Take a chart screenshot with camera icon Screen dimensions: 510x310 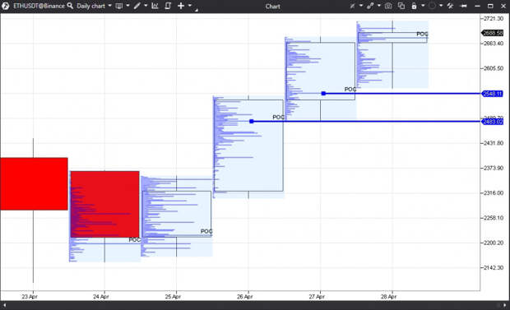[x=388, y=6]
